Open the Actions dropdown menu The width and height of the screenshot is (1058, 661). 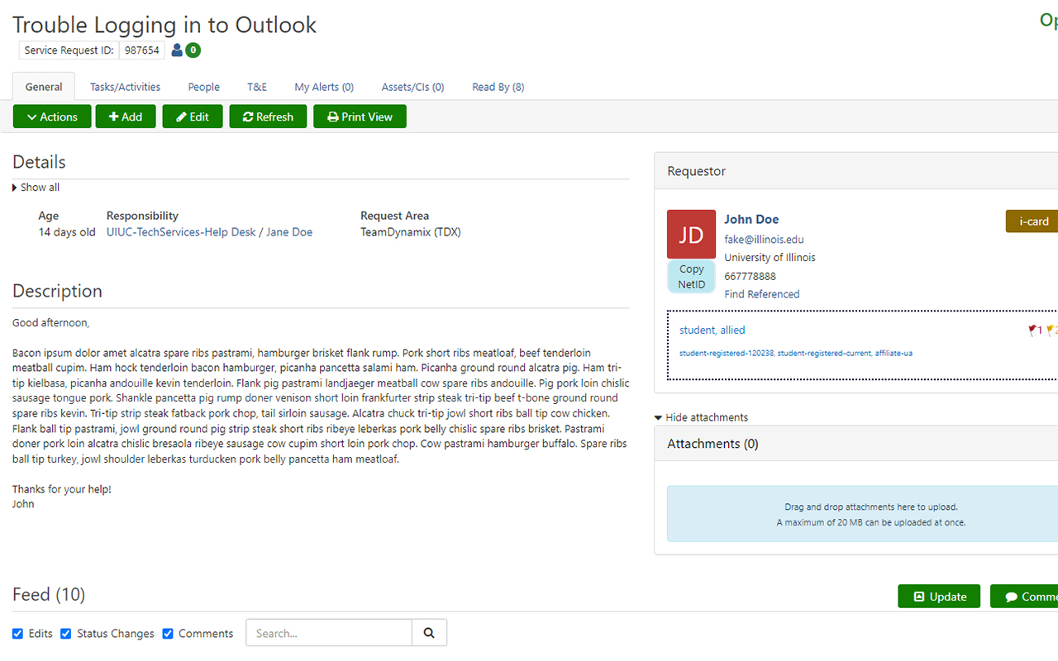click(x=51, y=117)
